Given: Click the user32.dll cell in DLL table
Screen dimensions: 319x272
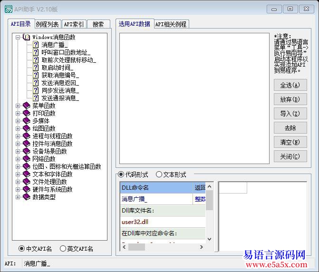Looking at the screenshot, I should click(163, 222).
